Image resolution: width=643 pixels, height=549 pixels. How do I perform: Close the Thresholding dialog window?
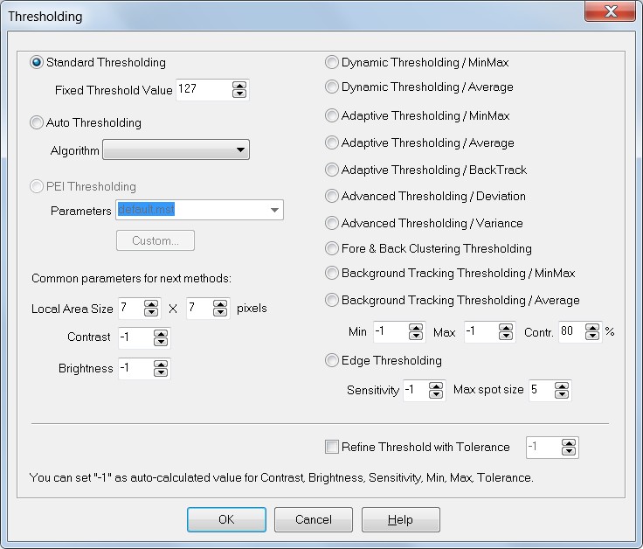pyautogui.click(x=610, y=11)
